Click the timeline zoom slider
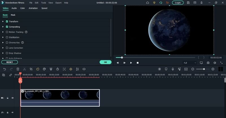226x118 pixels. tap(203, 69)
